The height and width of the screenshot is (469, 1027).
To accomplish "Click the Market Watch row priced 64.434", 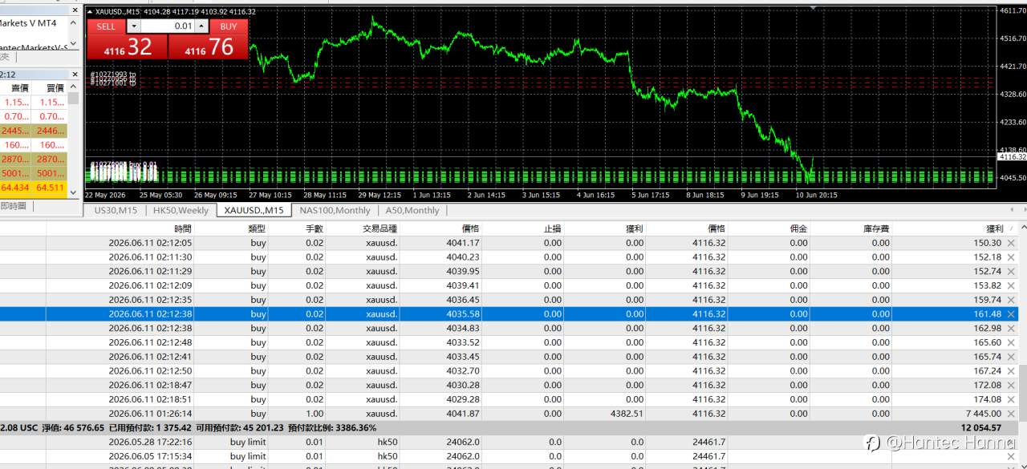I will (34, 188).
